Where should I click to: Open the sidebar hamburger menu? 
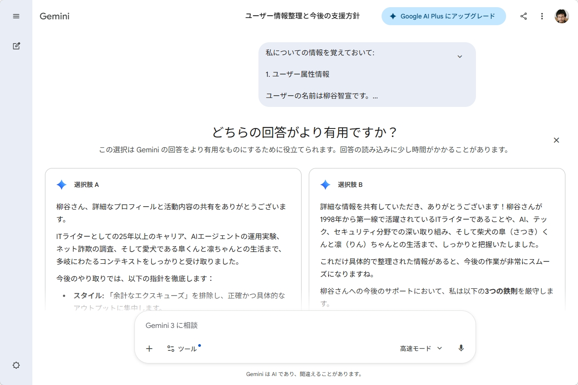point(16,16)
